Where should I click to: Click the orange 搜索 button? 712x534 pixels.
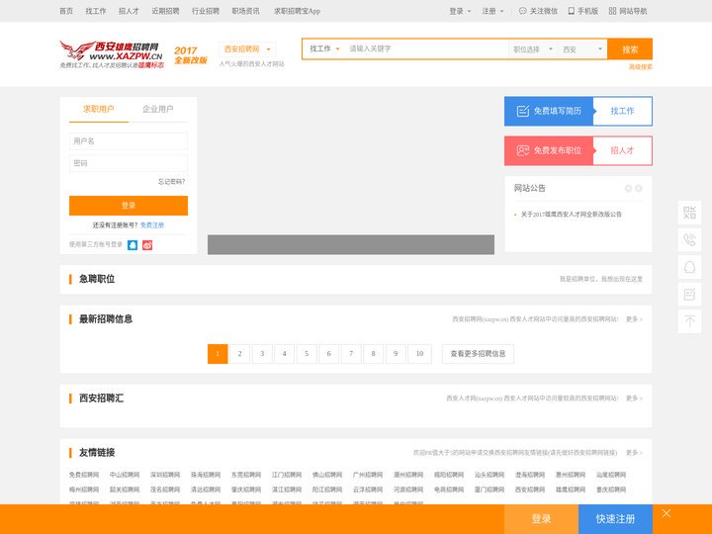pos(630,49)
